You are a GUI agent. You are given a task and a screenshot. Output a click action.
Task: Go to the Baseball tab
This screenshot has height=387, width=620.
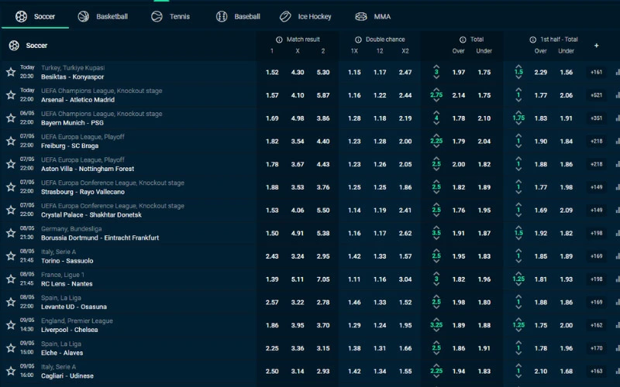click(238, 16)
